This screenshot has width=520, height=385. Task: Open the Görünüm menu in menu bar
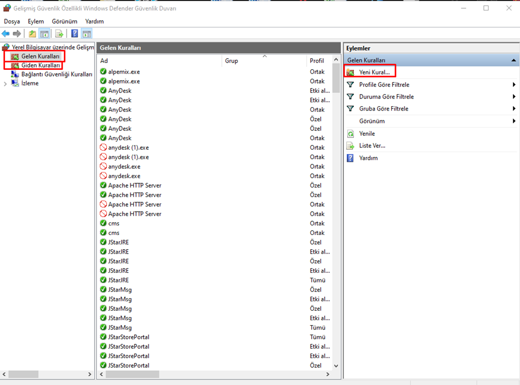coord(64,21)
